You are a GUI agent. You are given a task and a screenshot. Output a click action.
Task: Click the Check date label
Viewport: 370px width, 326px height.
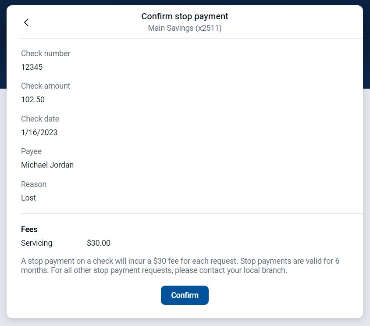click(40, 118)
